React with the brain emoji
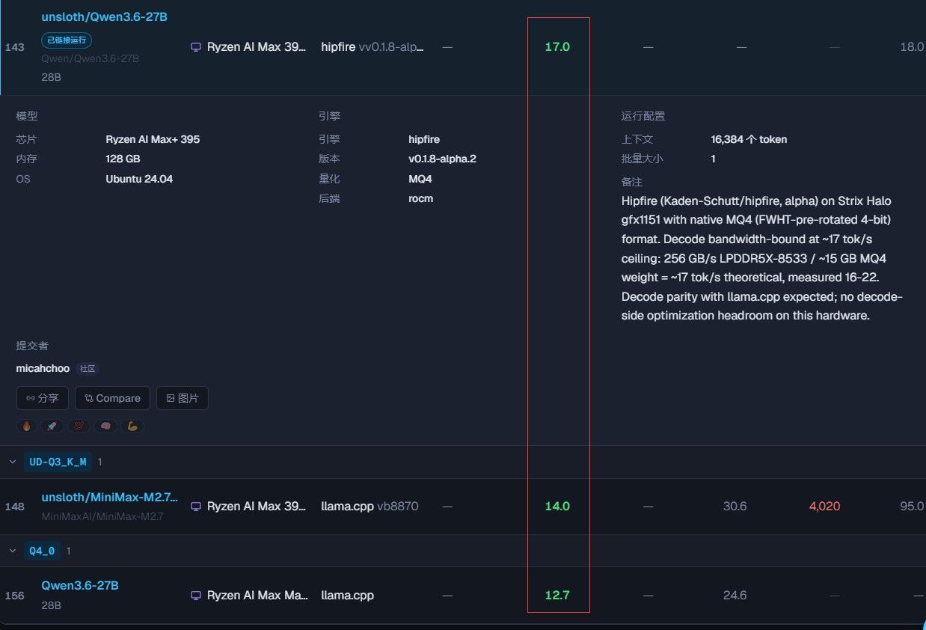This screenshot has width=926, height=630. coord(105,426)
